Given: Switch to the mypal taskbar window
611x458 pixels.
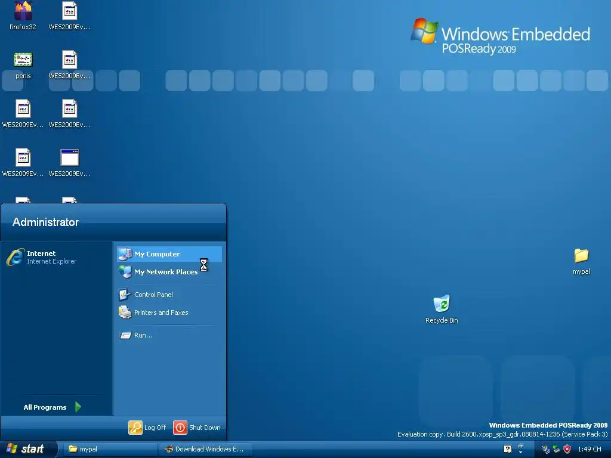Looking at the screenshot, I should [x=110, y=449].
